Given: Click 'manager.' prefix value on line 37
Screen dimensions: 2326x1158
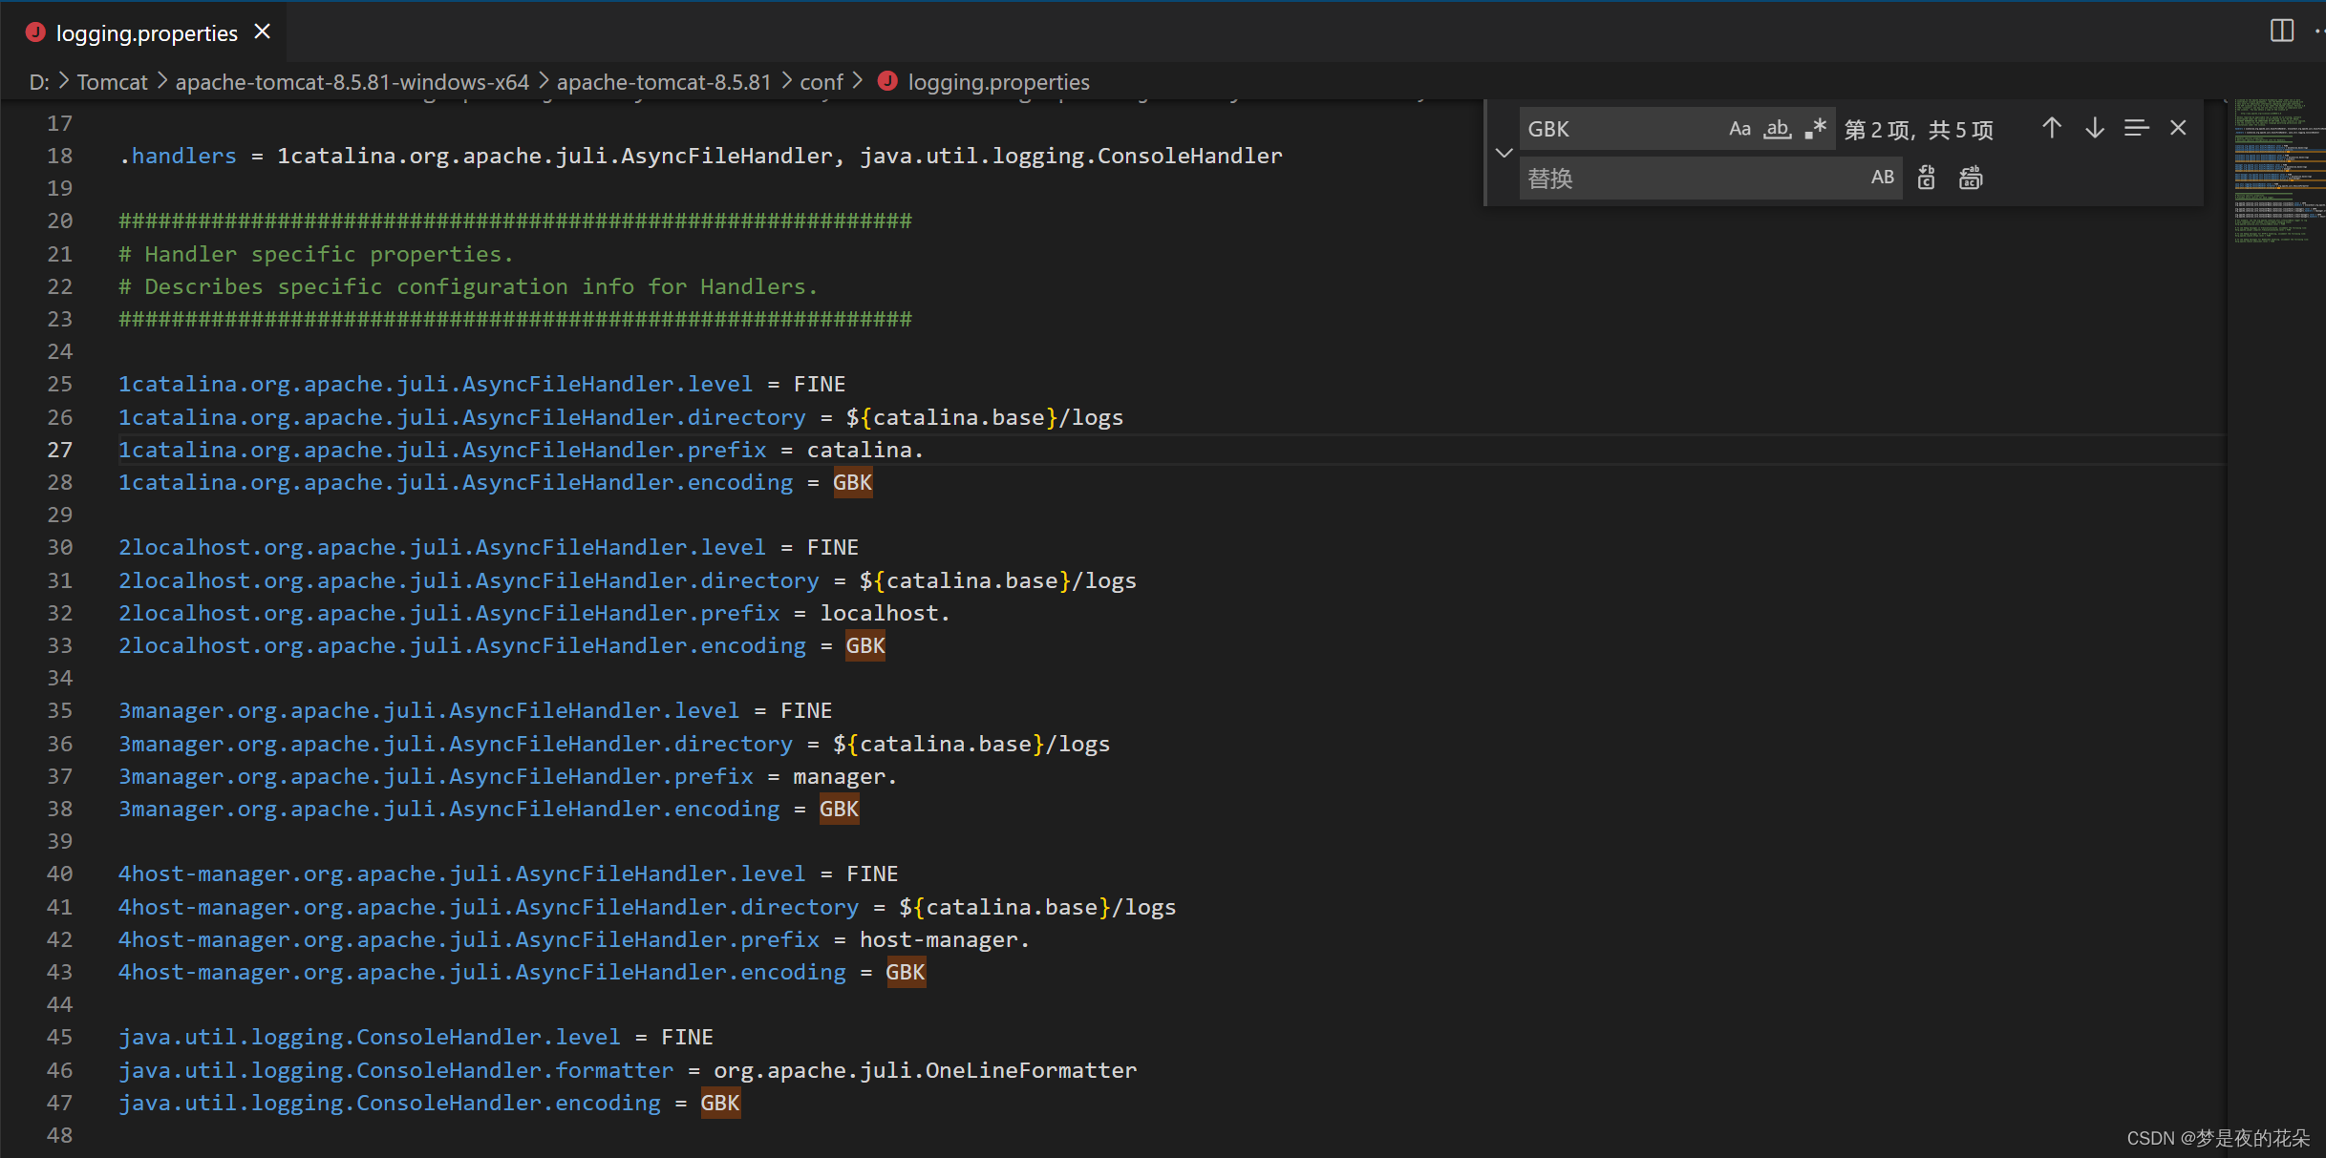Looking at the screenshot, I should coord(845,776).
